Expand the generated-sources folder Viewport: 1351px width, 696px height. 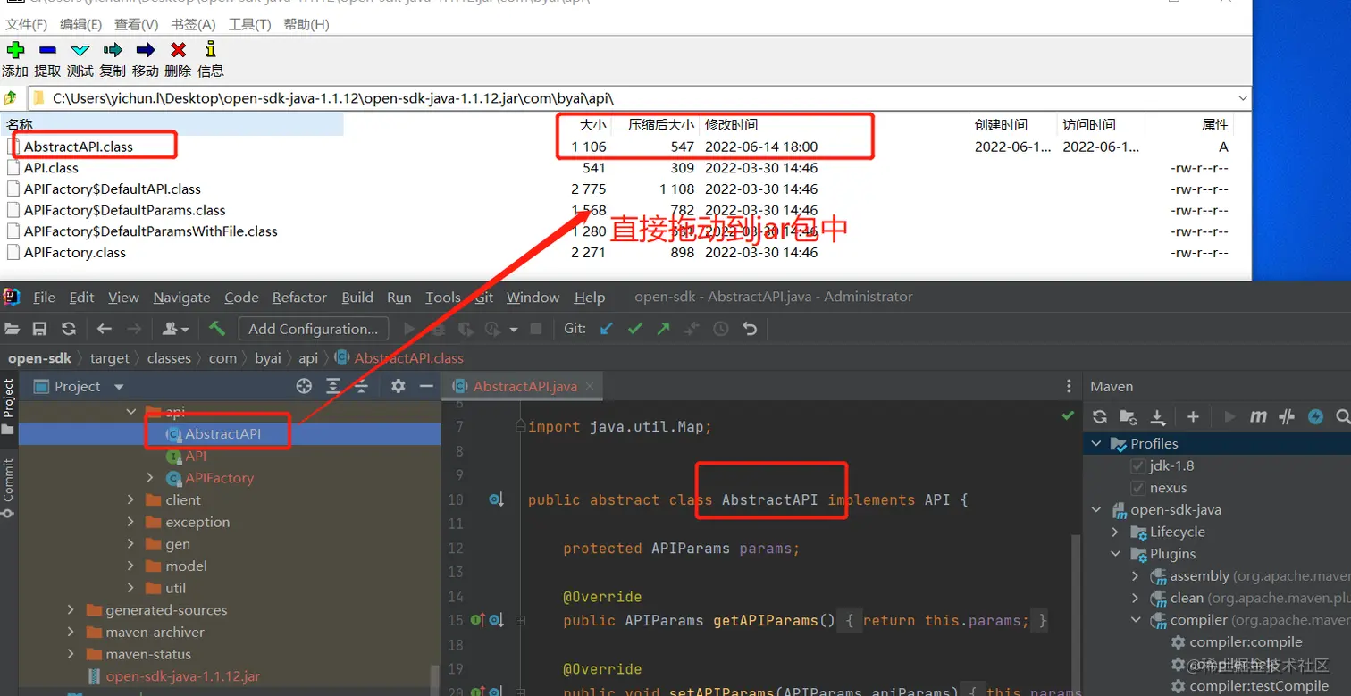tap(71, 610)
